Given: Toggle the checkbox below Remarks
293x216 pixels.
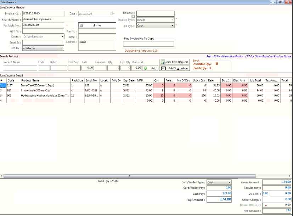Looking at the screenshot, I should (x=133, y=16).
